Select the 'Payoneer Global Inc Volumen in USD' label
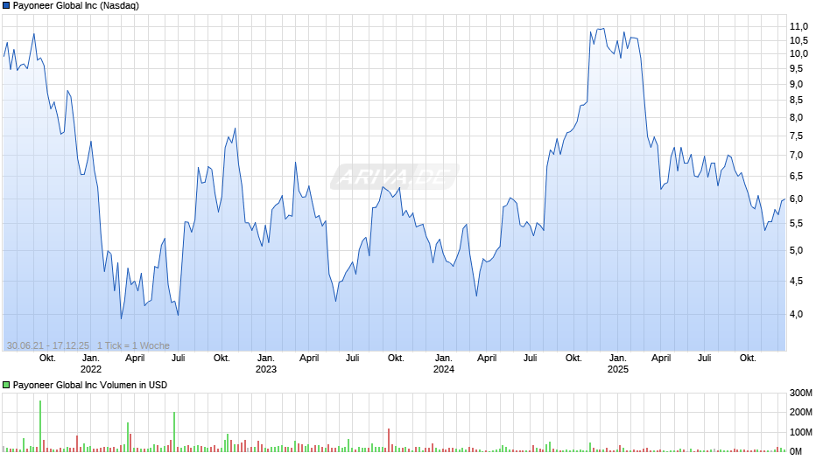Image resolution: width=823 pixels, height=460 pixels. click(90, 385)
